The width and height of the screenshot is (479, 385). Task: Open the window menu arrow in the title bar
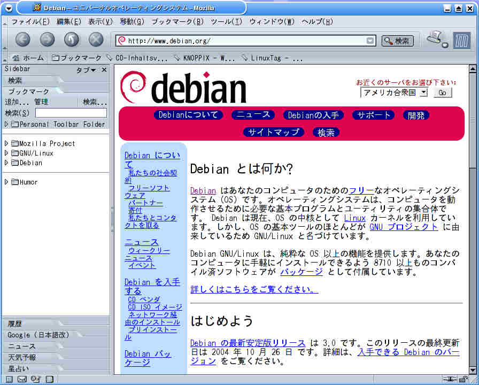click(9, 8)
